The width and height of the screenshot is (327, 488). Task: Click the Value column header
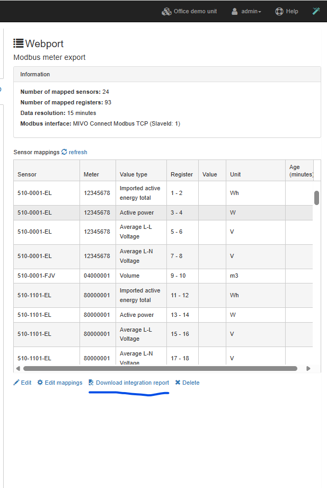click(x=212, y=171)
